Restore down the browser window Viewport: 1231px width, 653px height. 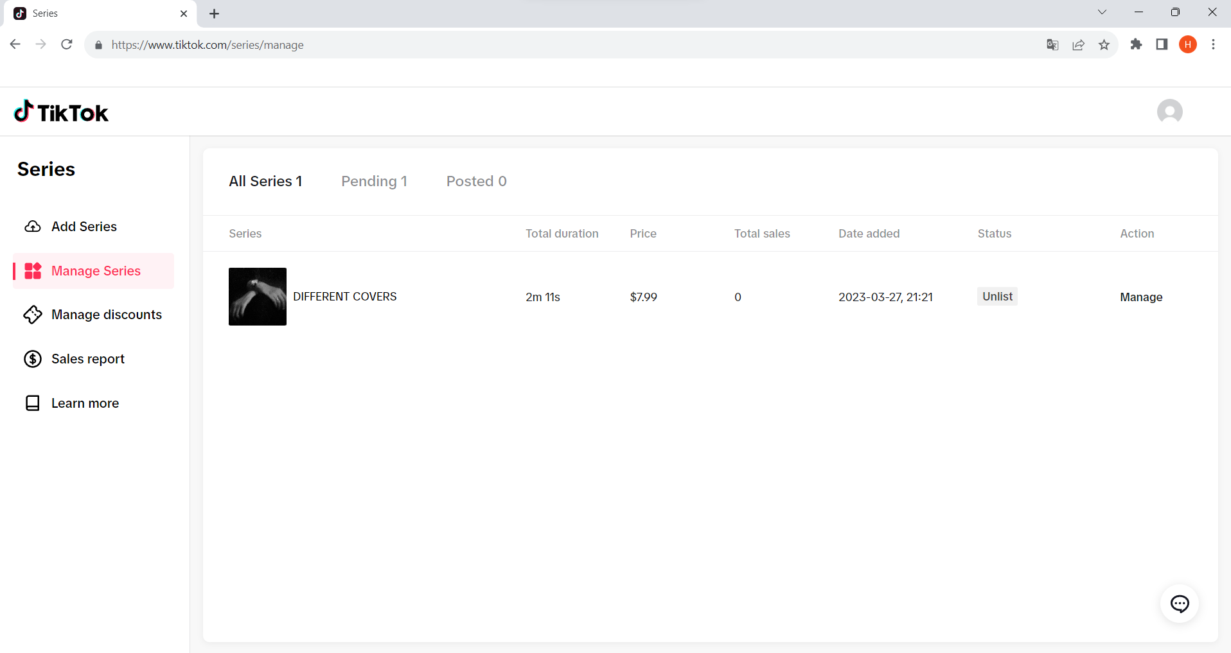tap(1175, 12)
